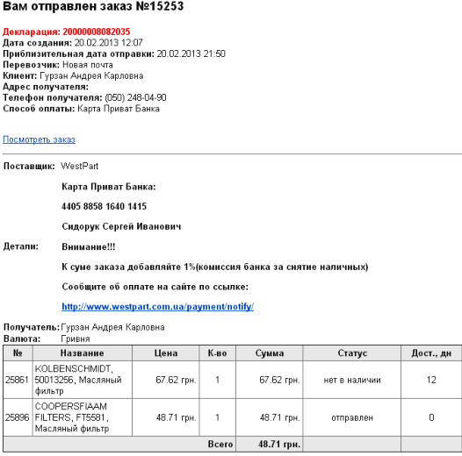Click the order heading Вам отправлен заказ №15253
The height and width of the screenshot is (456, 462).
(93, 6)
